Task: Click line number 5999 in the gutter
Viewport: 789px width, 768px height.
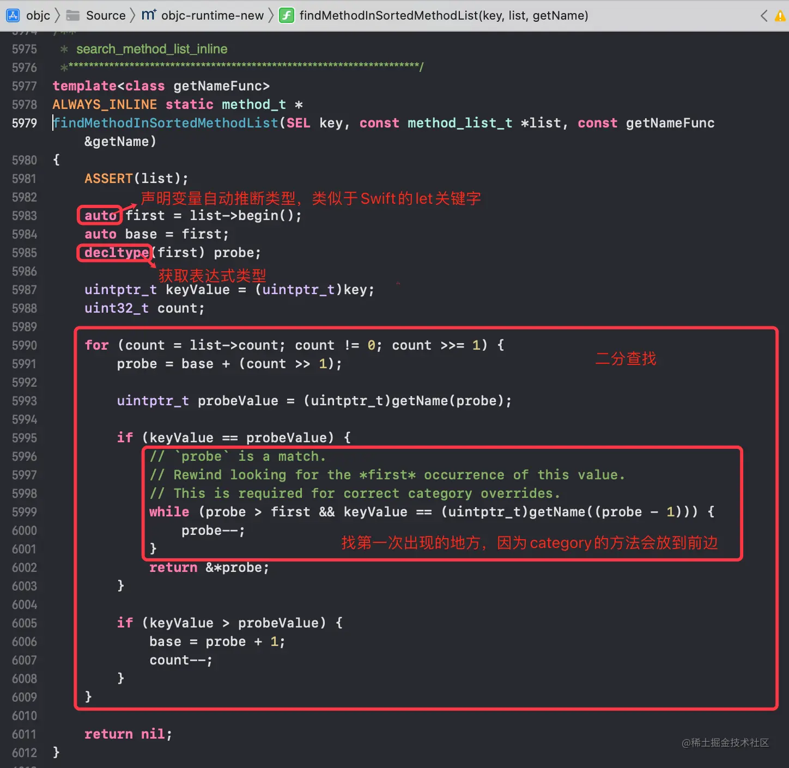Action: click(25, 512)
